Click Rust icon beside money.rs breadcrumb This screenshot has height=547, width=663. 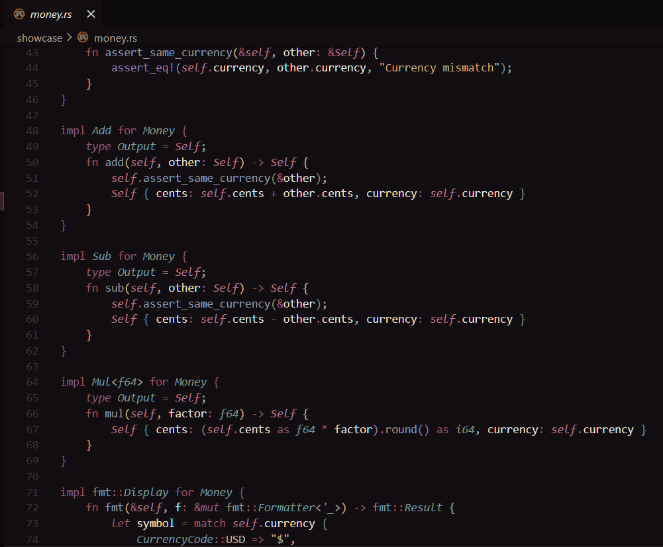tap(83, 38)
